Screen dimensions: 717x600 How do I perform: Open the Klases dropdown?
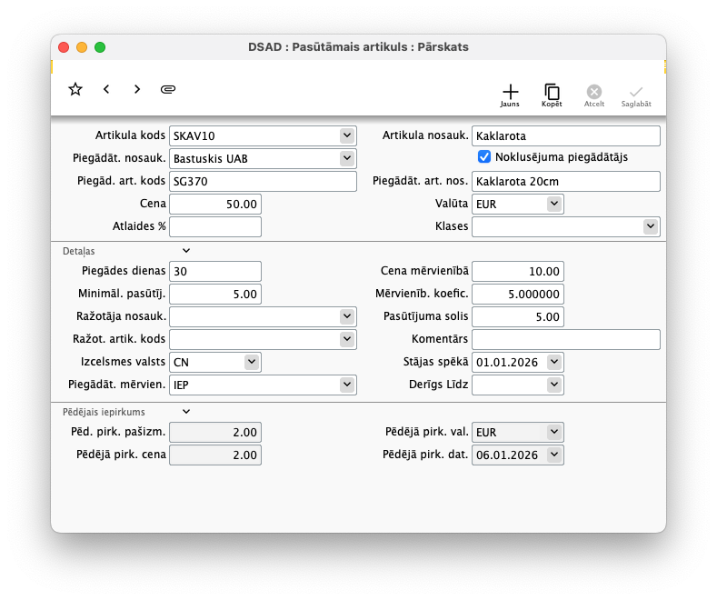650,226
